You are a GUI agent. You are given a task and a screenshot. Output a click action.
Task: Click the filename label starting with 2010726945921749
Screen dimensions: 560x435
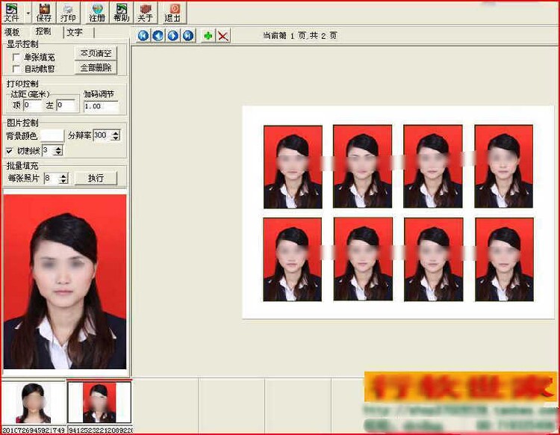coord(33,430)
